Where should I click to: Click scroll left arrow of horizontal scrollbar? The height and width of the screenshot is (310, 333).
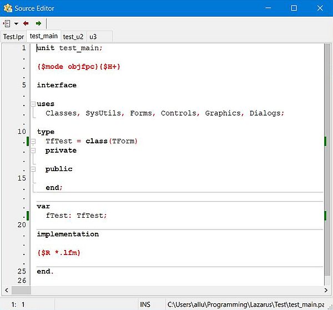(x=7, y=290)
